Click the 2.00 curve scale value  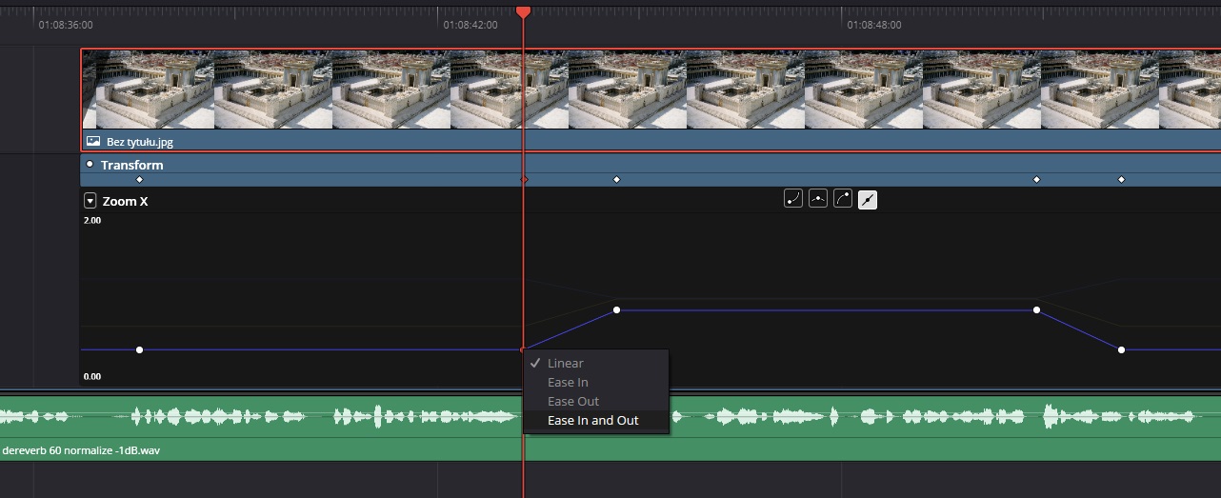click(x=92, y=220)
